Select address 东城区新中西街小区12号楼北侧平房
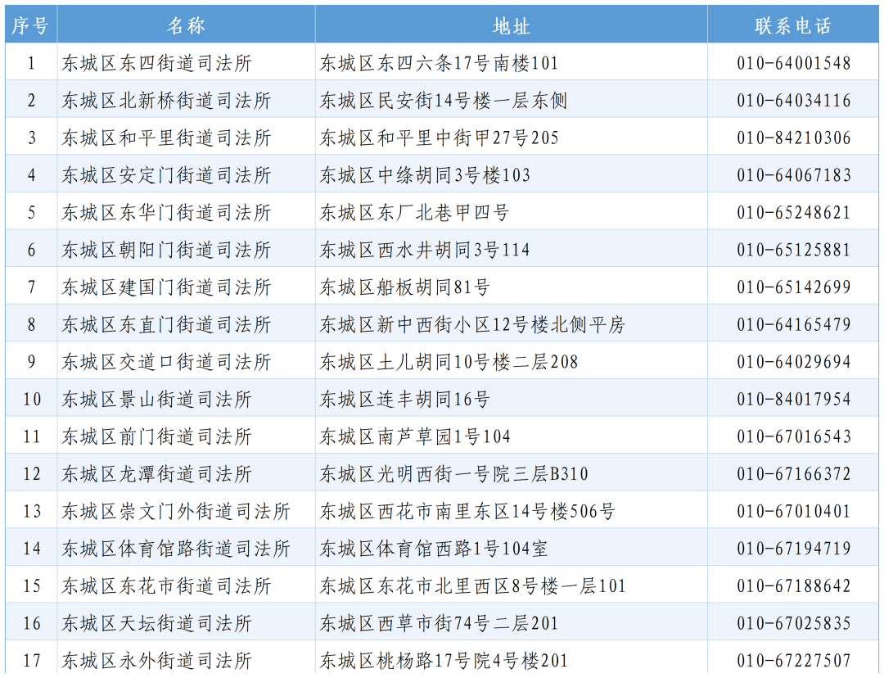This screenshot has width=884, height=678. [472, 325]
